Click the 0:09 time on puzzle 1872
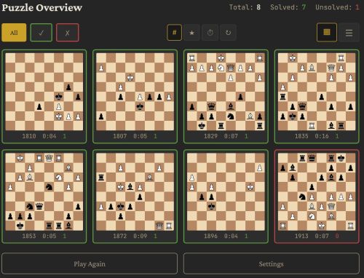Viewport: 364px width, 278px height. 140,236
